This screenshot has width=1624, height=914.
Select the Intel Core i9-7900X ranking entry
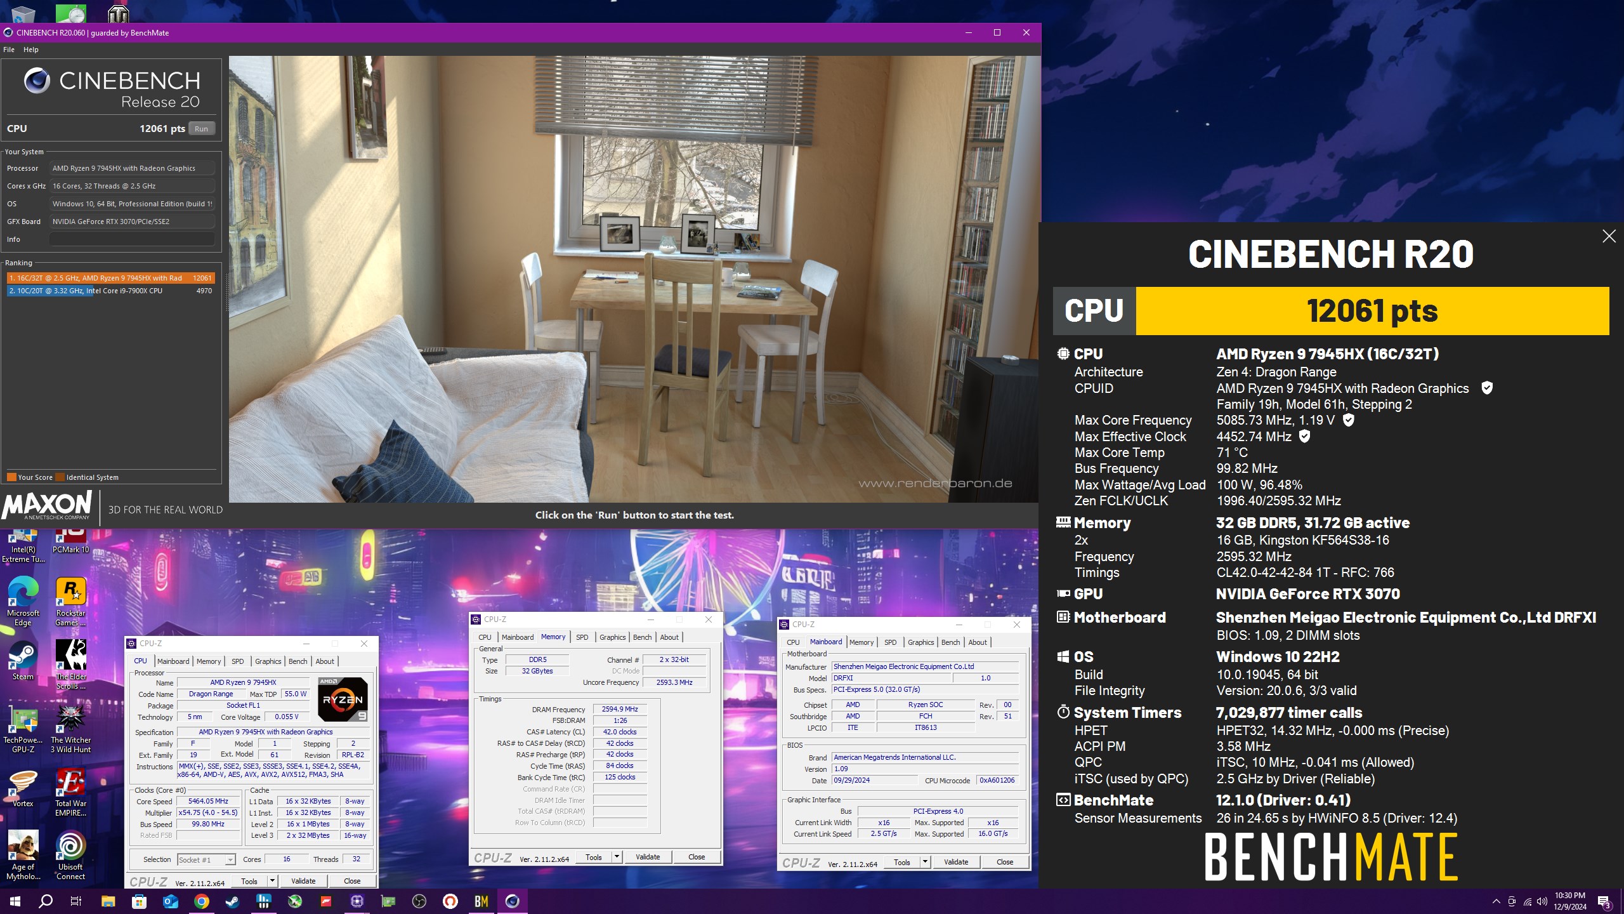(111, 291)
